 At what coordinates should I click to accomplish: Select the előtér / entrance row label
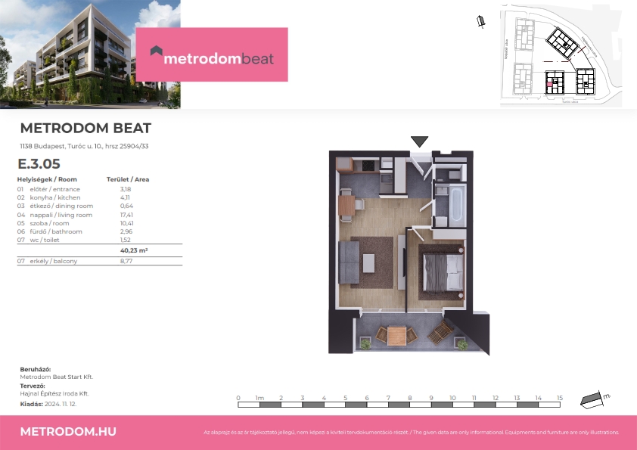click(54, 189)
